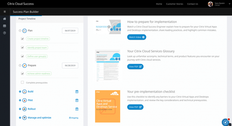
Task: Check the Complete prerequisites checkbox
Action: 22,82
